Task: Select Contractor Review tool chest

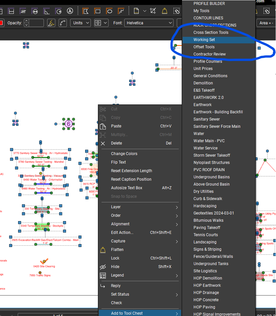Action: (x=219, y=54)
